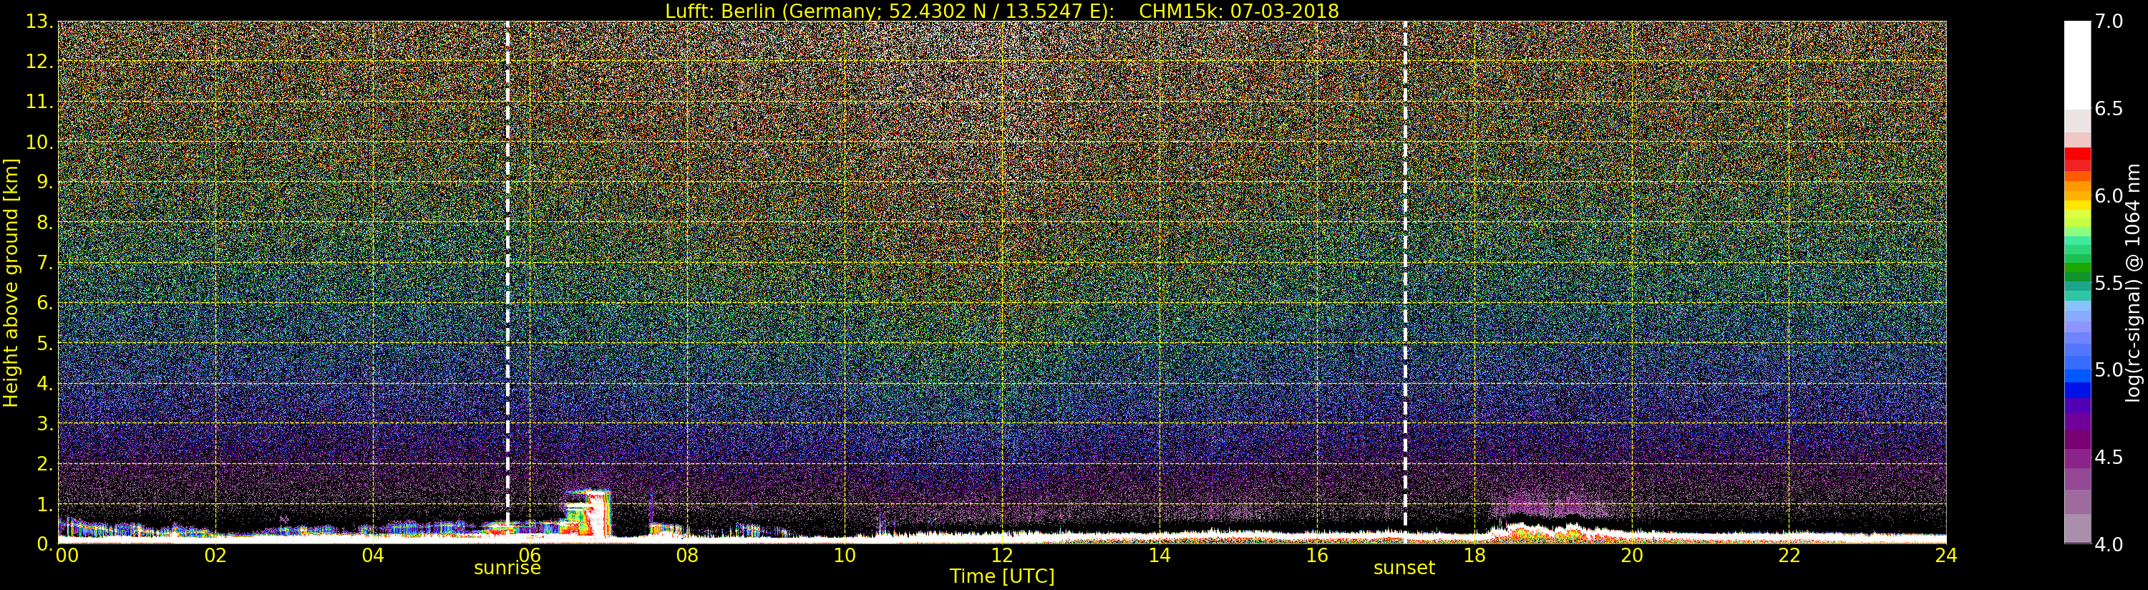The height and width of the screenshot is (590, 2148).
Task: Click time axis tick '18'
Action: click(1474, 555)
